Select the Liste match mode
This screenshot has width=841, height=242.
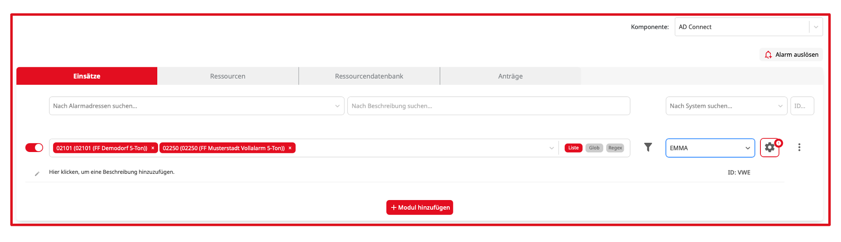[573, 148]
